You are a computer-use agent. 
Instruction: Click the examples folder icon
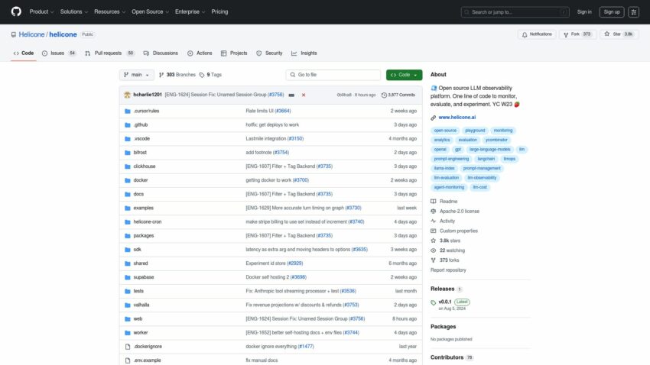click(x=128, y=208)
